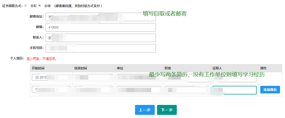Click the 手机号码 phone number field

101,48
